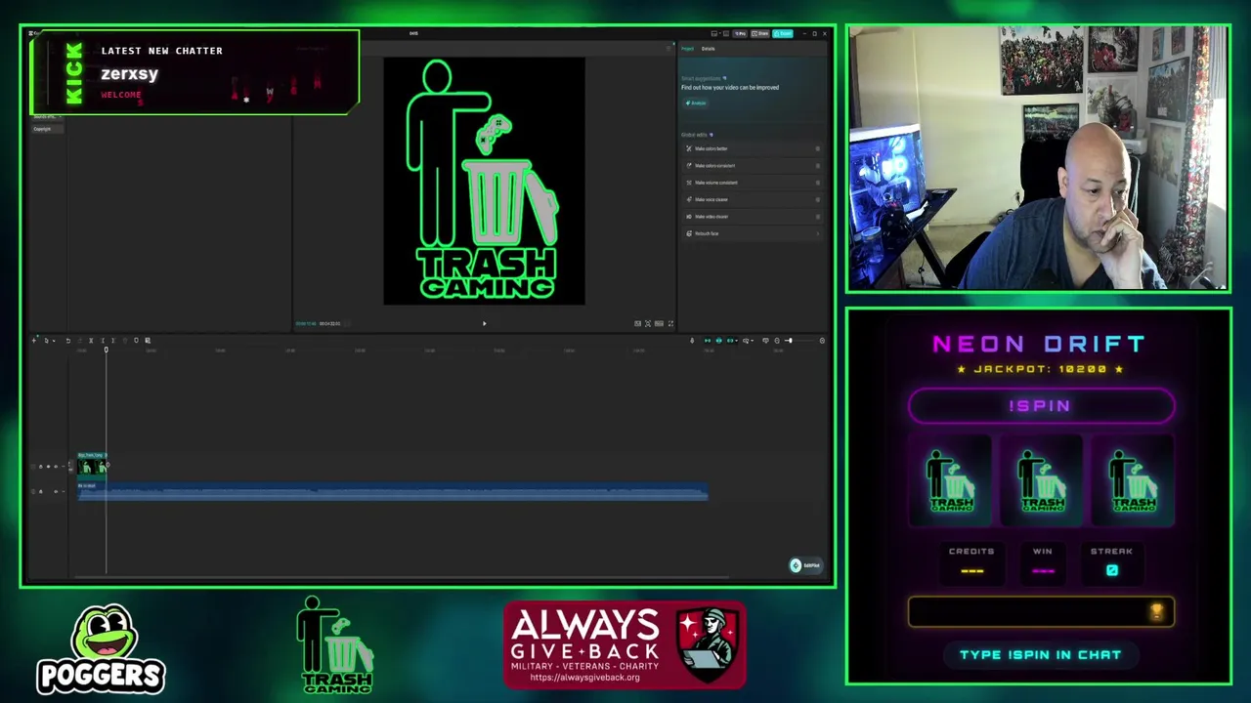This screenshot has height=703, width=1251.
Task: Click the Export button
Action: point(783,33)
